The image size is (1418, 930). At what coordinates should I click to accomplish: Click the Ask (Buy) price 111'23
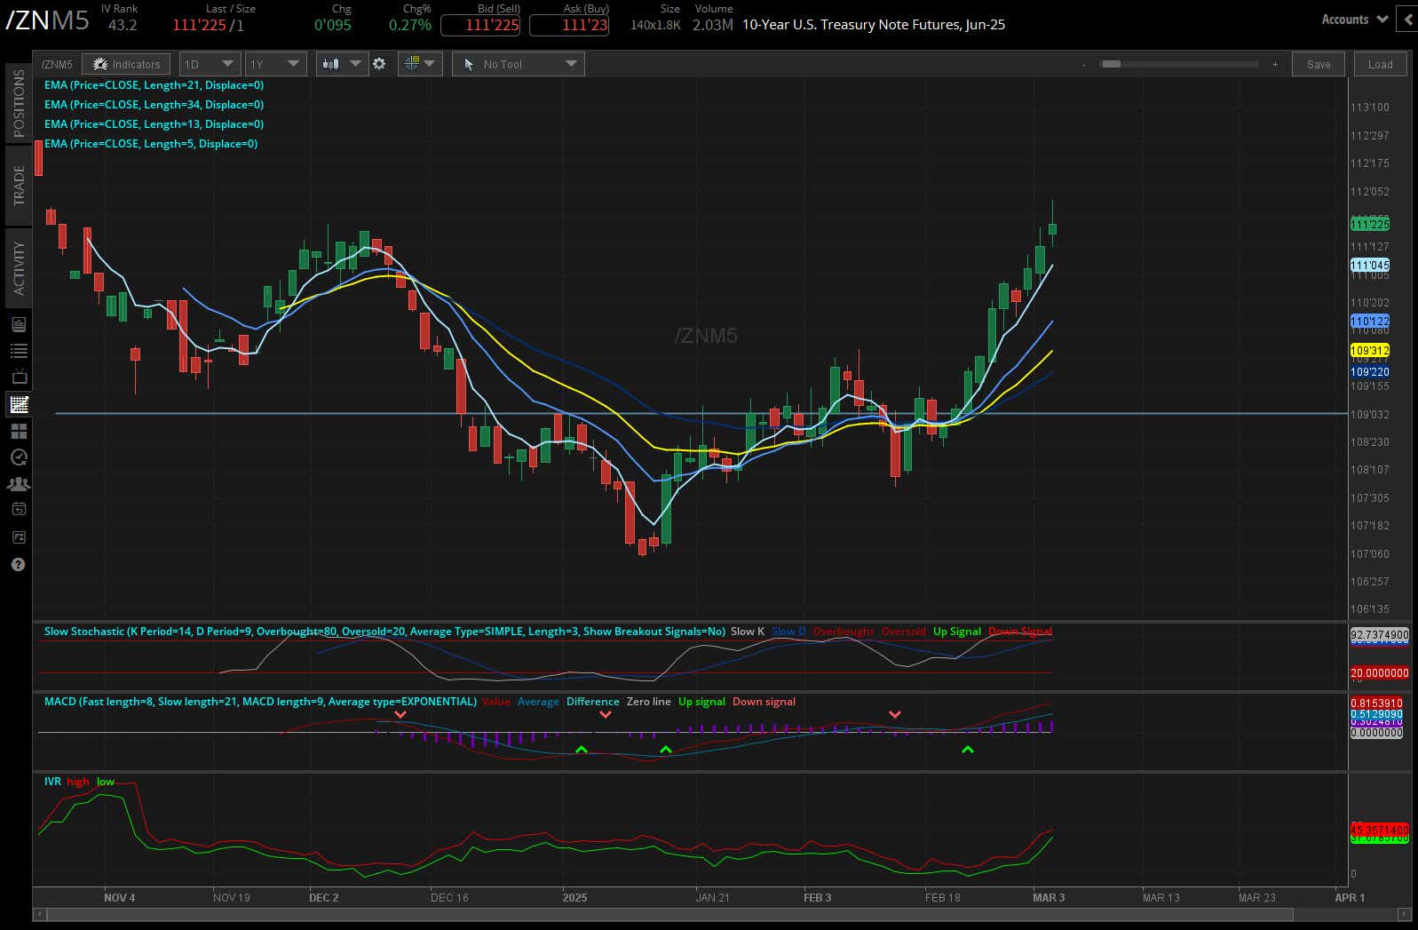click(x=569, y=25)
